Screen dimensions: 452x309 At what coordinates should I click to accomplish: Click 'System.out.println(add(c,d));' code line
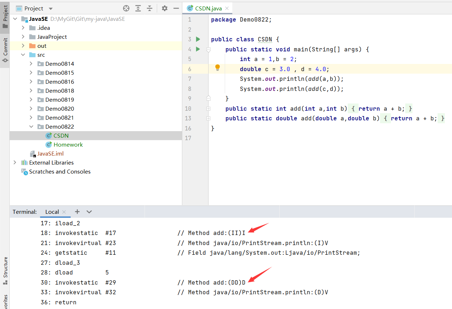coord(292,89)
